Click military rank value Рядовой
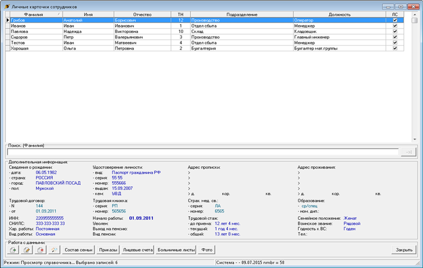Screen dimensions: 423x268 (x=352, y=224)
